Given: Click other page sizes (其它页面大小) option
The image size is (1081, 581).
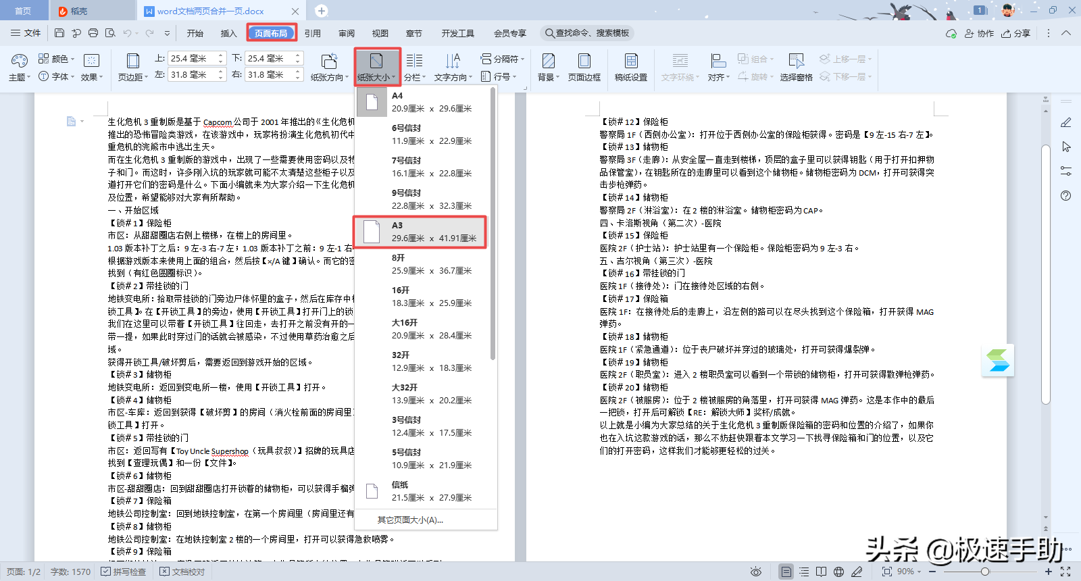Looking at the screenshot, I should tap(410, 520).
